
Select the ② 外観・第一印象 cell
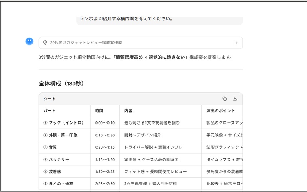point(64,135)
